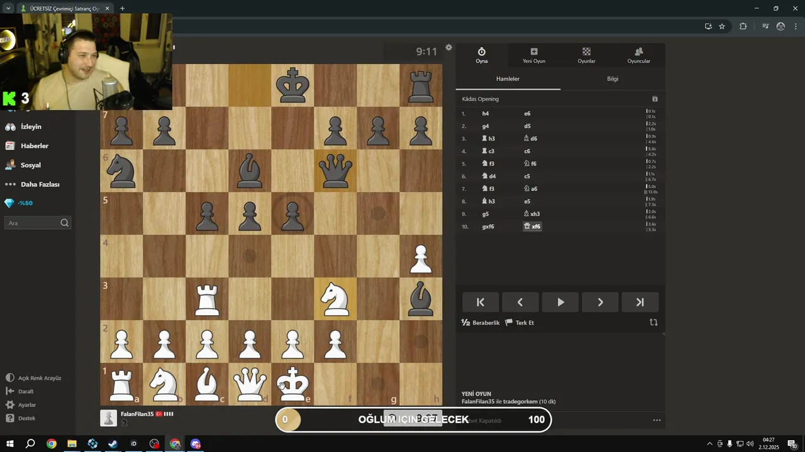This screenshot has width=805, height=452.
Task: Resign the game with Terk Et
Action: 520,323
